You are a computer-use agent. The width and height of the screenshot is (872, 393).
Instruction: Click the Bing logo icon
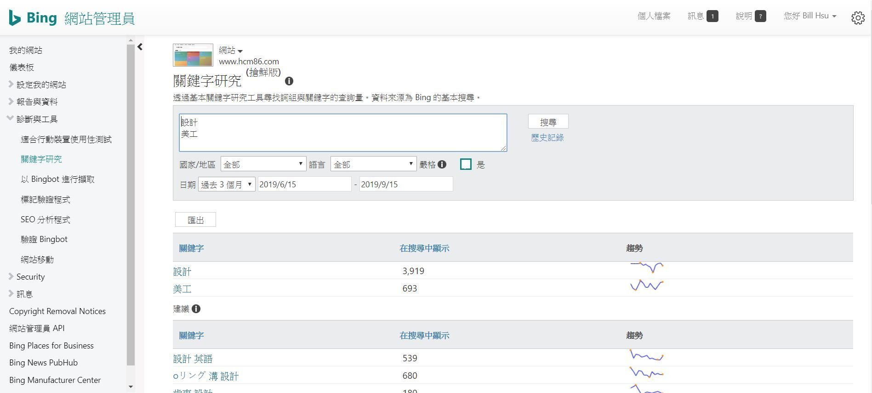click(x=15, y=18)
